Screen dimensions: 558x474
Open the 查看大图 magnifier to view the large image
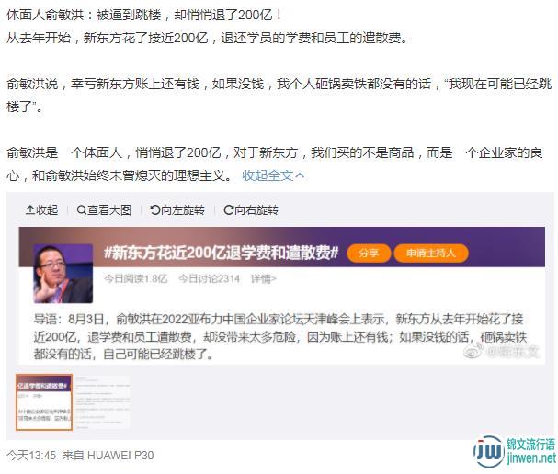click(104, 210)
